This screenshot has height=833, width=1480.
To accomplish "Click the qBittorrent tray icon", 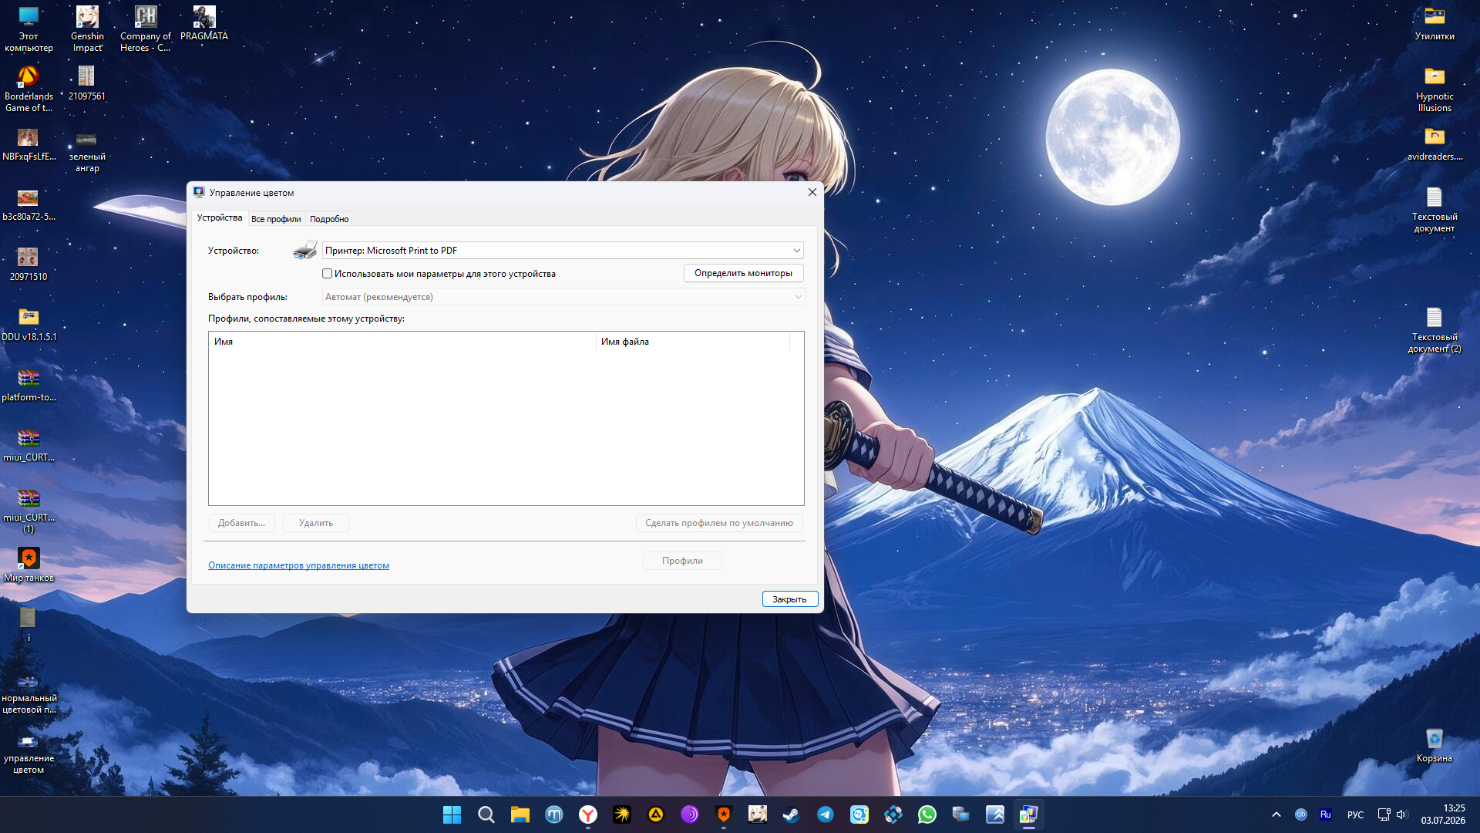I will [1301, 814].
